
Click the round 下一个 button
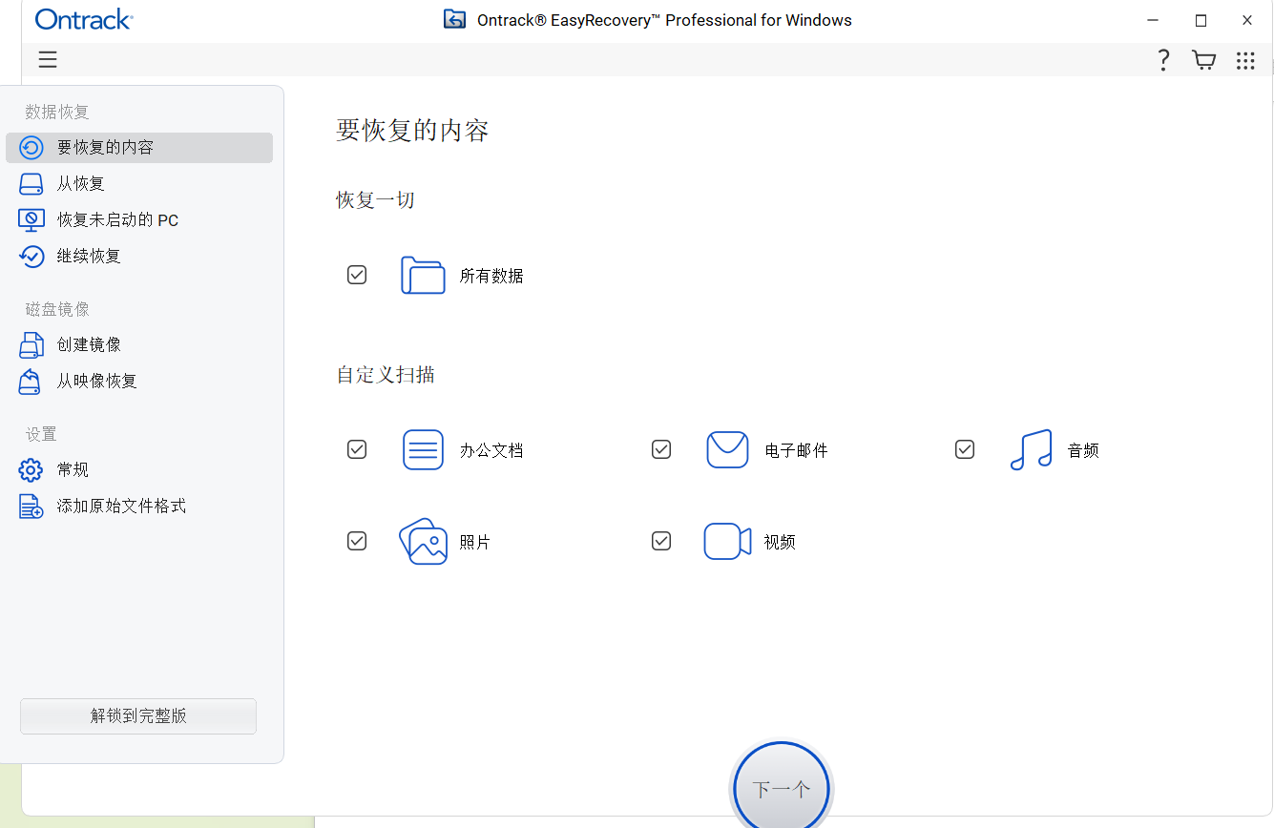[782, 789]
